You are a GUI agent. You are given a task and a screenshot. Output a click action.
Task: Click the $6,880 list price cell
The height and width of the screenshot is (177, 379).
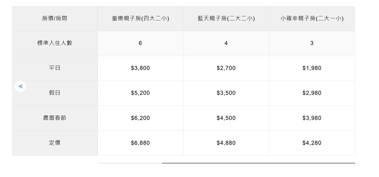pyautogui.click(x=140, y=143)
